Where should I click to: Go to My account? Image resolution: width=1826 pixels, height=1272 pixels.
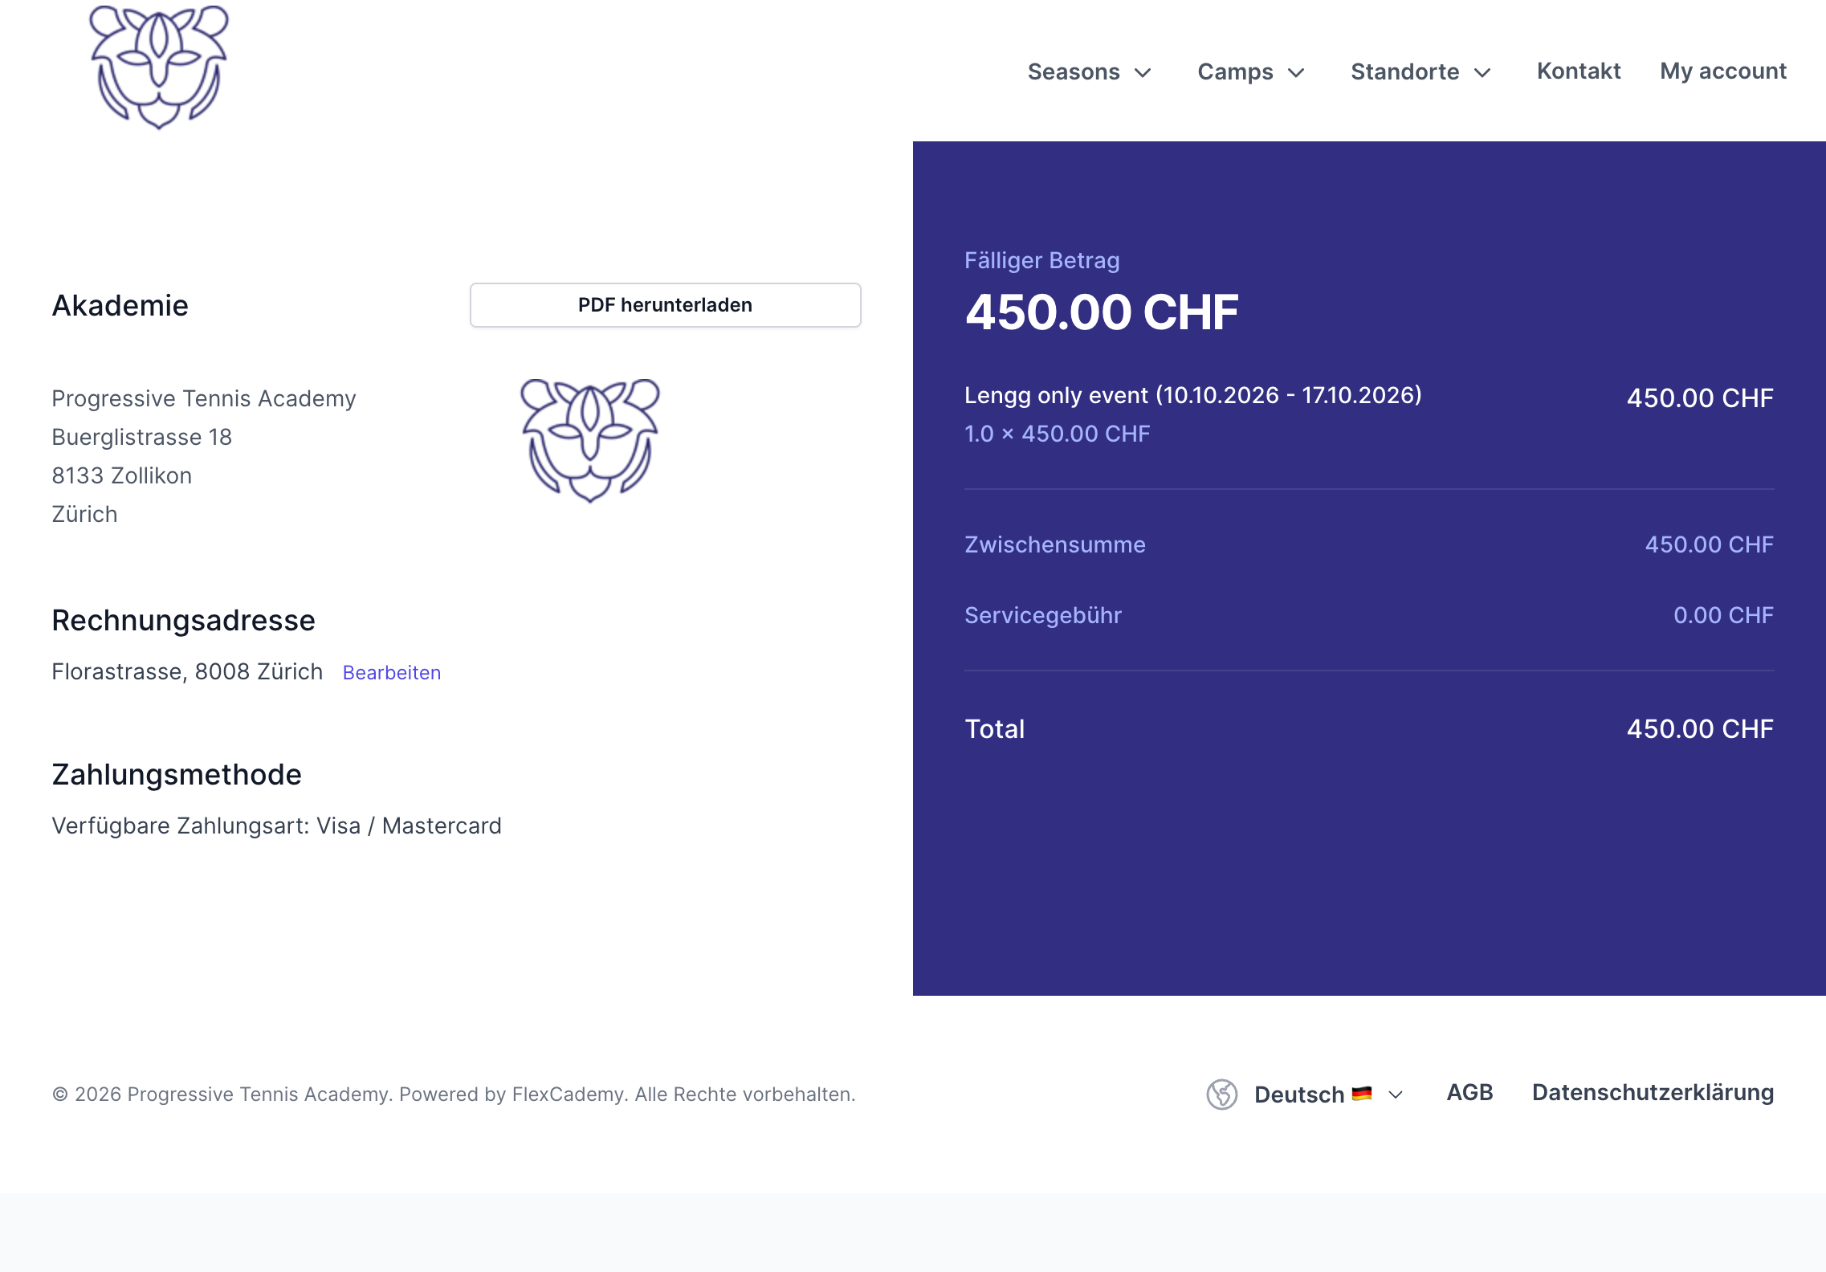tap(1723, 71)
